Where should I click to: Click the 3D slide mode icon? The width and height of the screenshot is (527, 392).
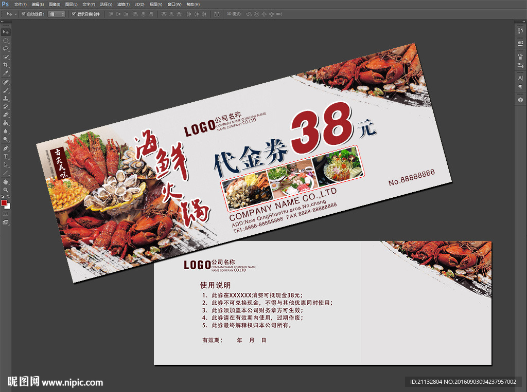pyautogui.click(x=272, y=14)
